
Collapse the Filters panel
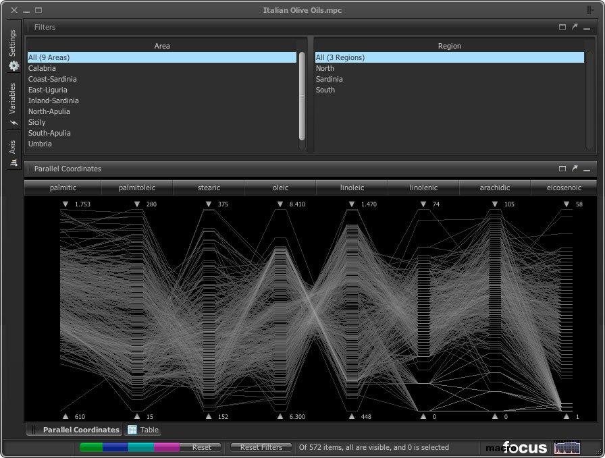tap(587, 27)
